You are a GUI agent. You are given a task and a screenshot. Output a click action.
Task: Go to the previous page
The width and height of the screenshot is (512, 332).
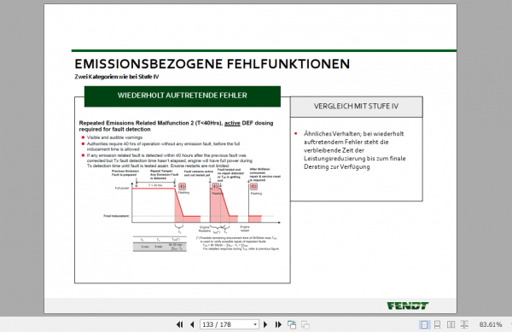(192, 324)
